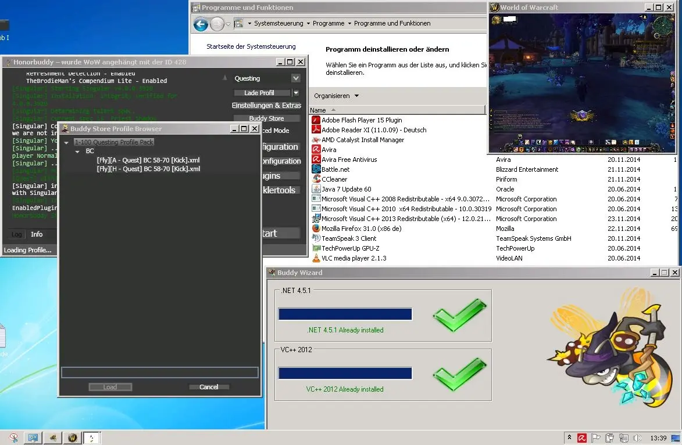
Task: Click the text field in the Profile Browser
Action: pyautogui.click(x=160, y=372)
